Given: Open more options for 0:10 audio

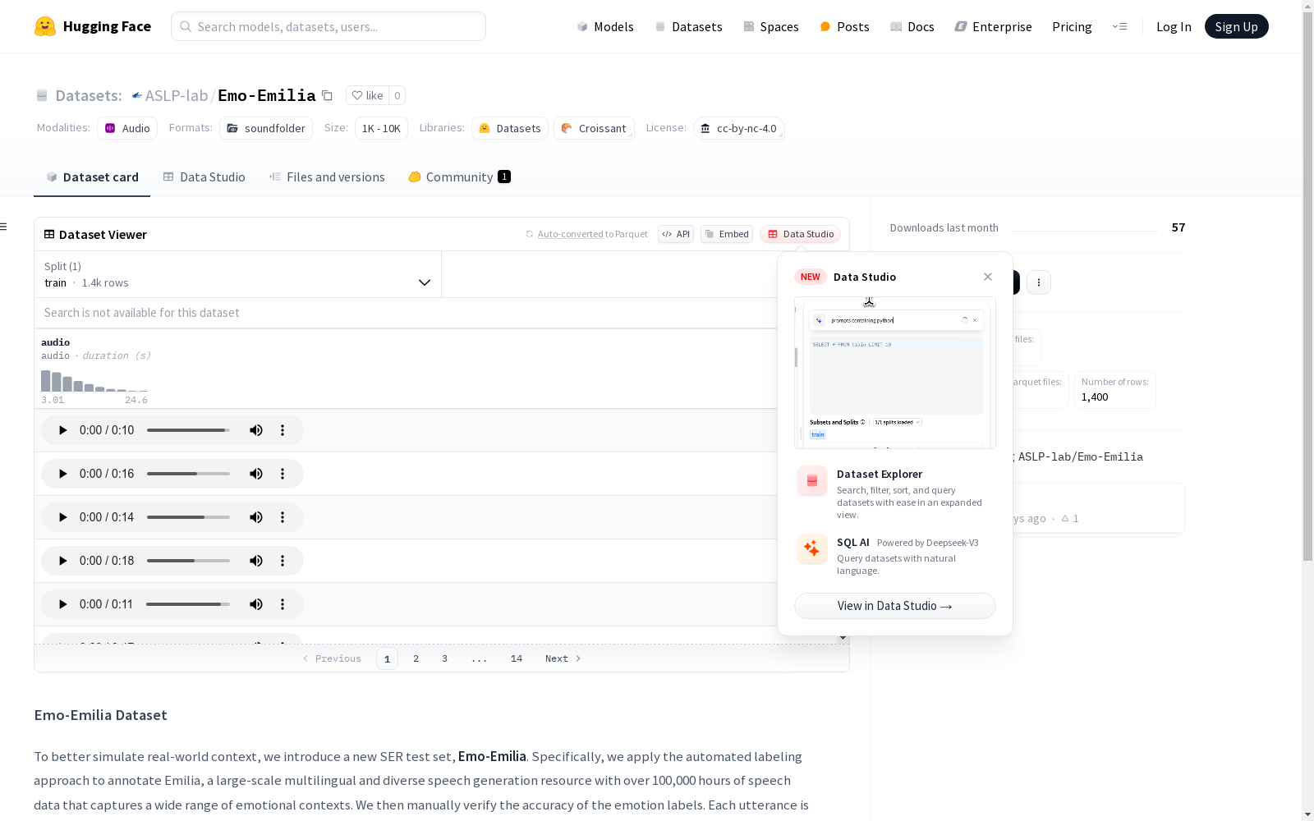Looking at the screenshot, I should pos(283,430).
